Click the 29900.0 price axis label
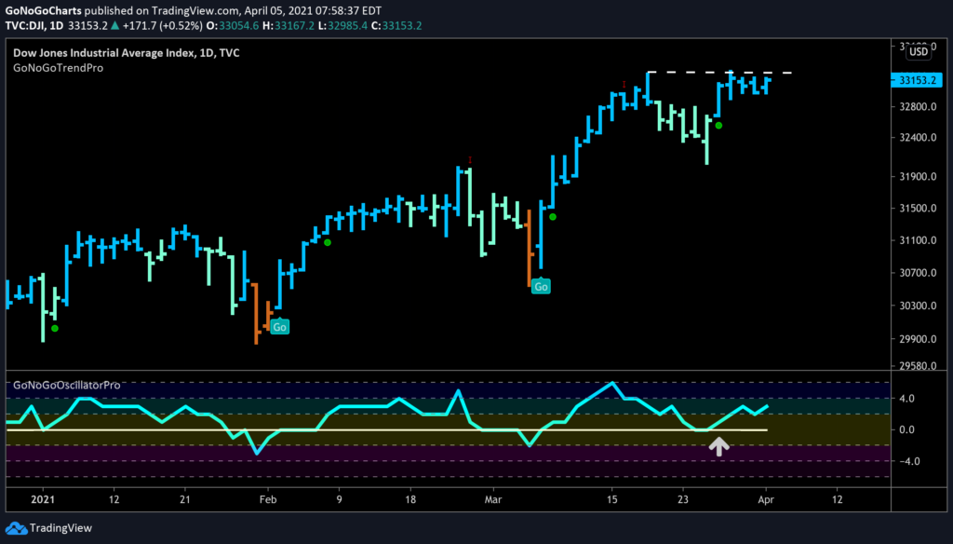This screenshot has height=544, width=953. [x=918, y=339]
